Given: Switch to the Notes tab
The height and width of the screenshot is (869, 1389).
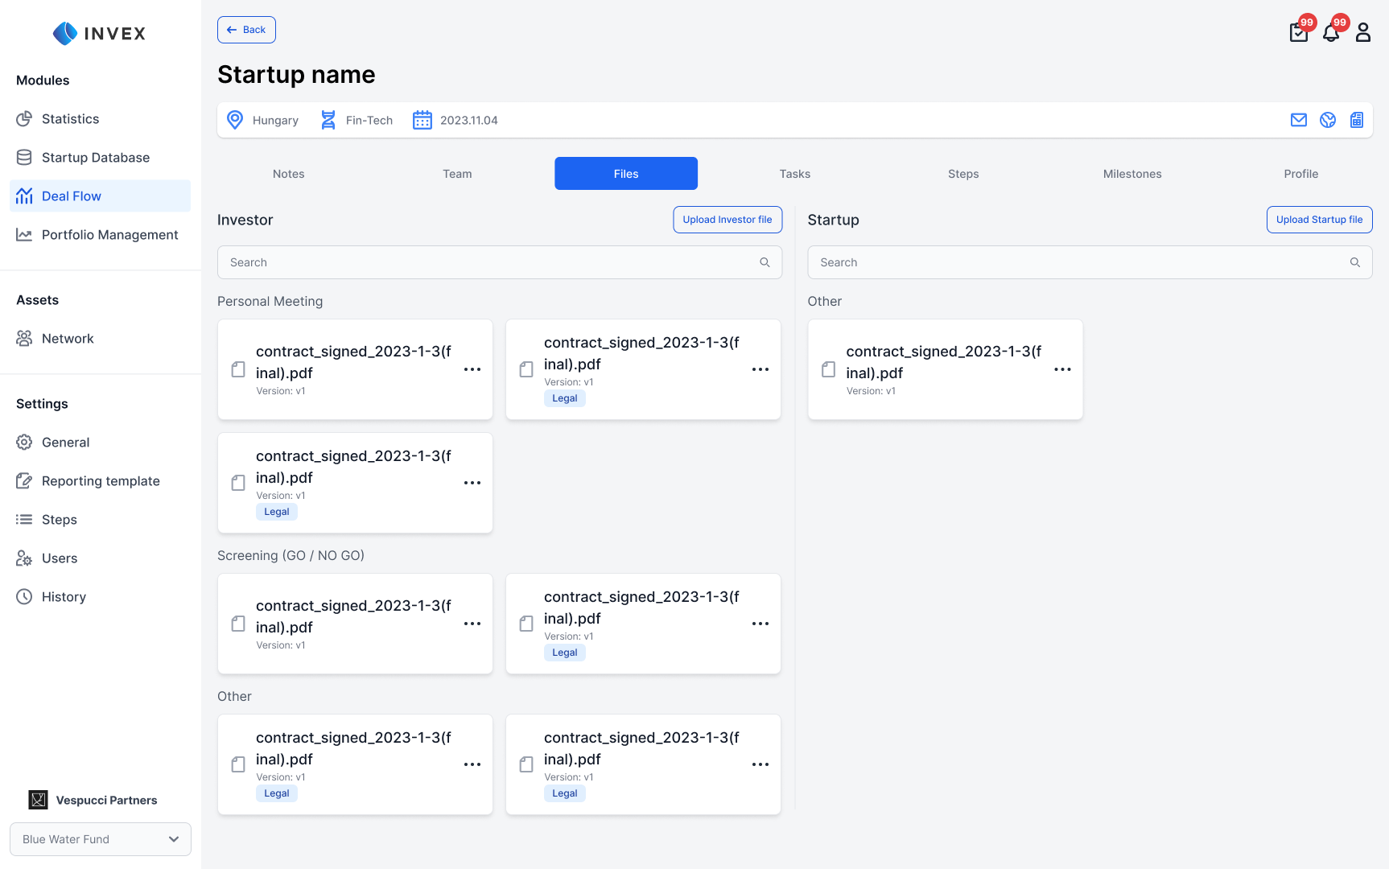Looking at the screenshot, I should click(x=288, y=174).
